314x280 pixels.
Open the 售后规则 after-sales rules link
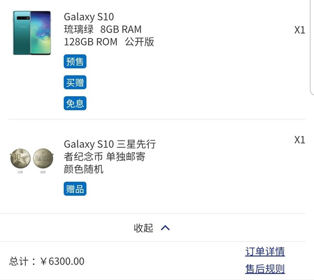coord(265,269)
